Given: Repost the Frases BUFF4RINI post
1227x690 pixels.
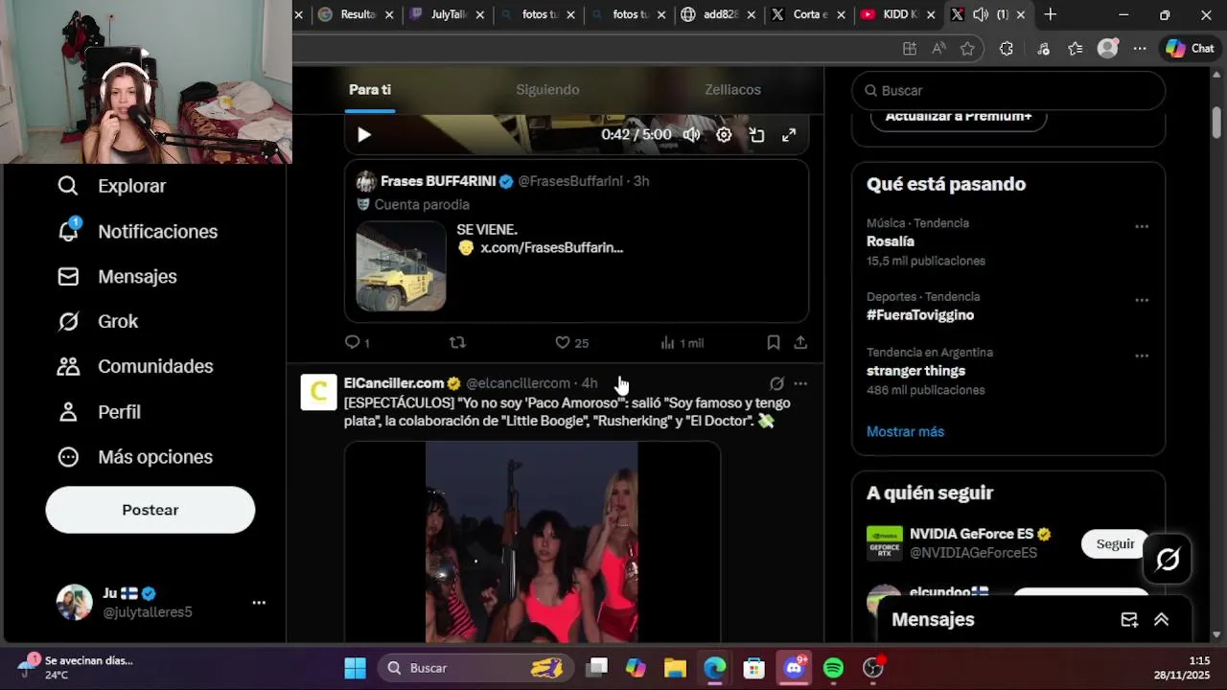Looking at the screenshot, I should click(x=457, y=342).
